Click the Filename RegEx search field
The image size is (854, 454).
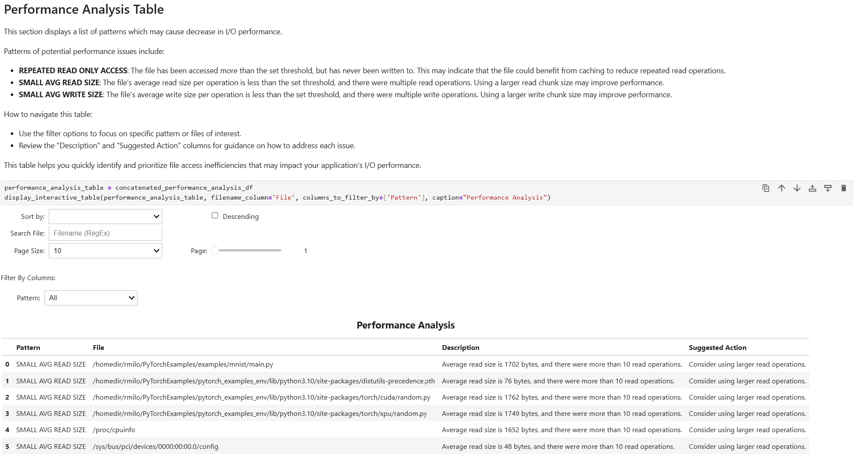pos(105,233)
